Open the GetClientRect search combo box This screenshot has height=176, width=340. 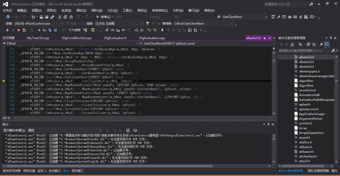pyautogui.click(x=245, y=17)
